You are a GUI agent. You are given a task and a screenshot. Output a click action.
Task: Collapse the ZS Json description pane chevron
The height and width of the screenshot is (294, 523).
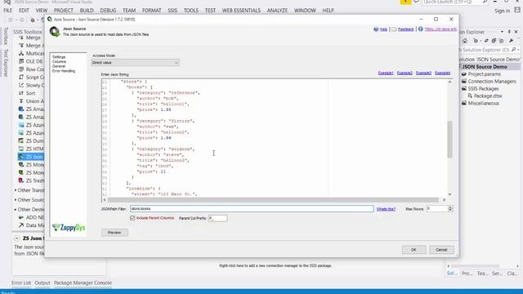point(16,238)
